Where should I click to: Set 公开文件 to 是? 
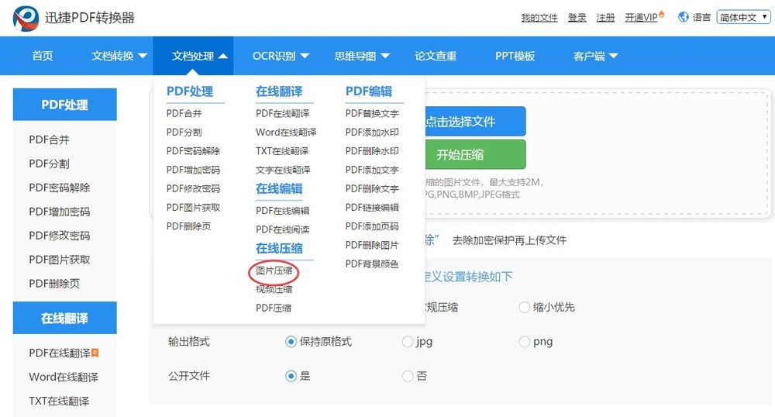pyautogui.click(x=291, y=376)
